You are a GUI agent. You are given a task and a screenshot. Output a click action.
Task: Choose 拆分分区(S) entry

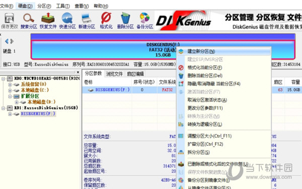pos(224,152)
